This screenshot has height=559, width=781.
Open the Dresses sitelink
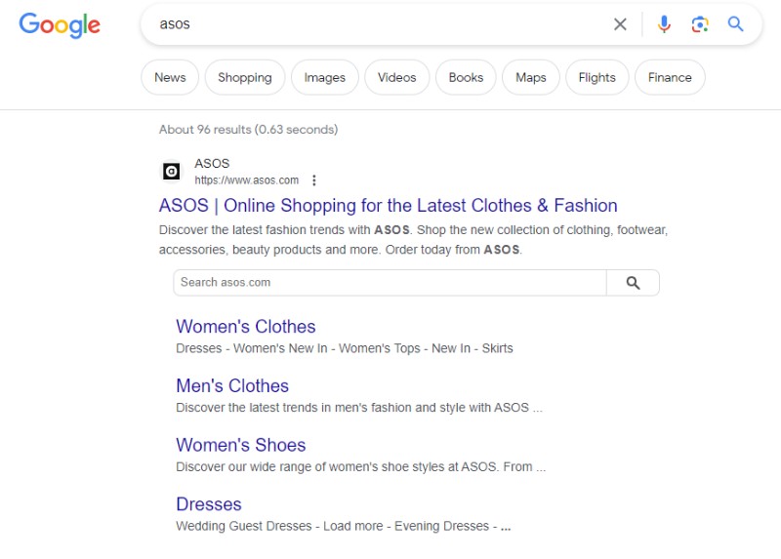pos(209,504)
